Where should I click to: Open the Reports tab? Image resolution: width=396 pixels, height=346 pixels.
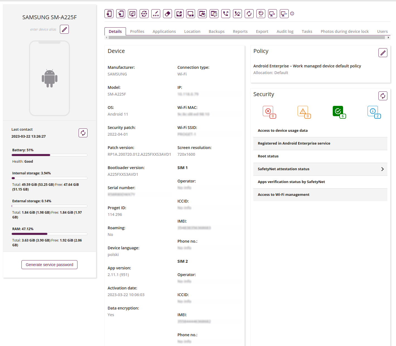coord(240,31)
